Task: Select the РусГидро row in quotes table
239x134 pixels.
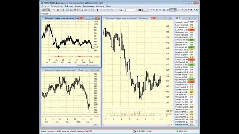Action: pos(185,80)
